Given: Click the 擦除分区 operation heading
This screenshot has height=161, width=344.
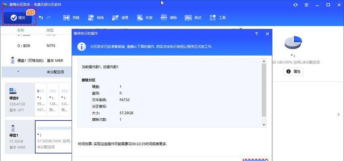Looking at the screenshot, I should [x=89, y=80].
